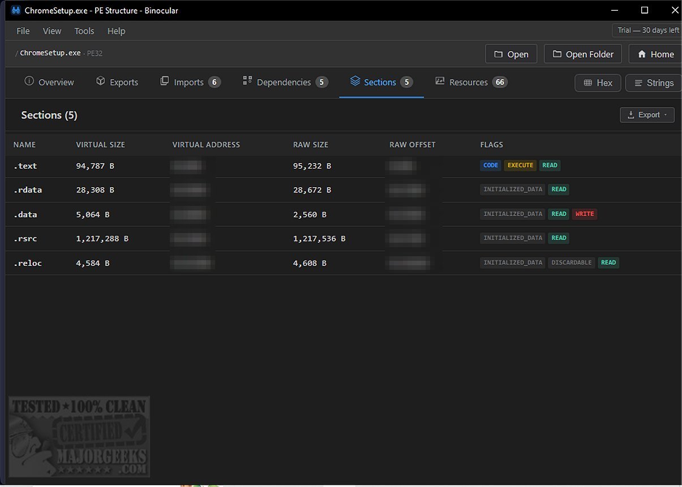The height and width of the screenshot is (487, 682).
Task: Click the Binocular app icon in title bar
Action: point(15,10)
